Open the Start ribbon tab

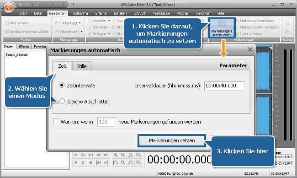tap(23, 13)
